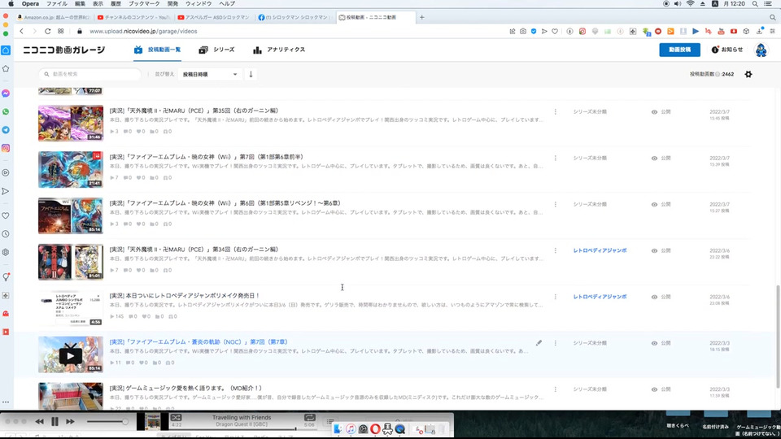
Task: Skip to next track in music player
Action: (x=70, y=422)
